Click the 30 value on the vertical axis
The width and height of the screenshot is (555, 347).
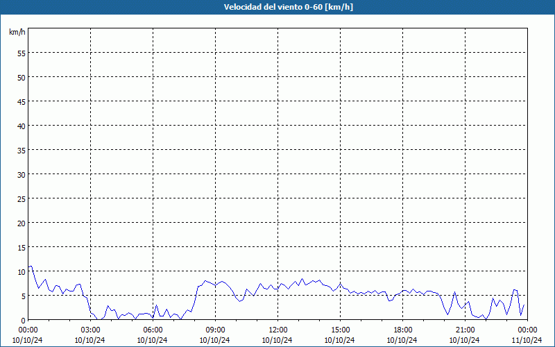point(22,175)
